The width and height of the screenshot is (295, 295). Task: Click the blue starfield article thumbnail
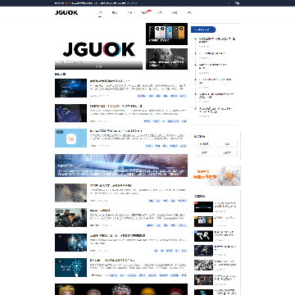click(70, 88)
